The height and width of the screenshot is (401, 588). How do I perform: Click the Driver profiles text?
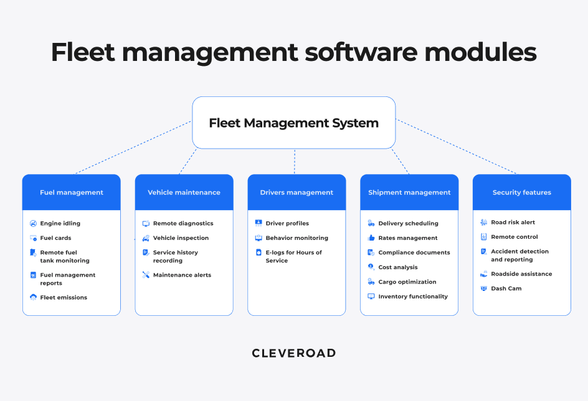[x=287, y=223]
